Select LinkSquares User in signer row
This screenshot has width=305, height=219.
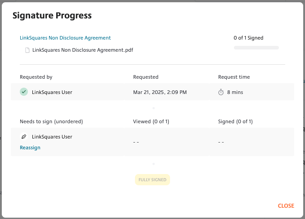click(52, 137)
